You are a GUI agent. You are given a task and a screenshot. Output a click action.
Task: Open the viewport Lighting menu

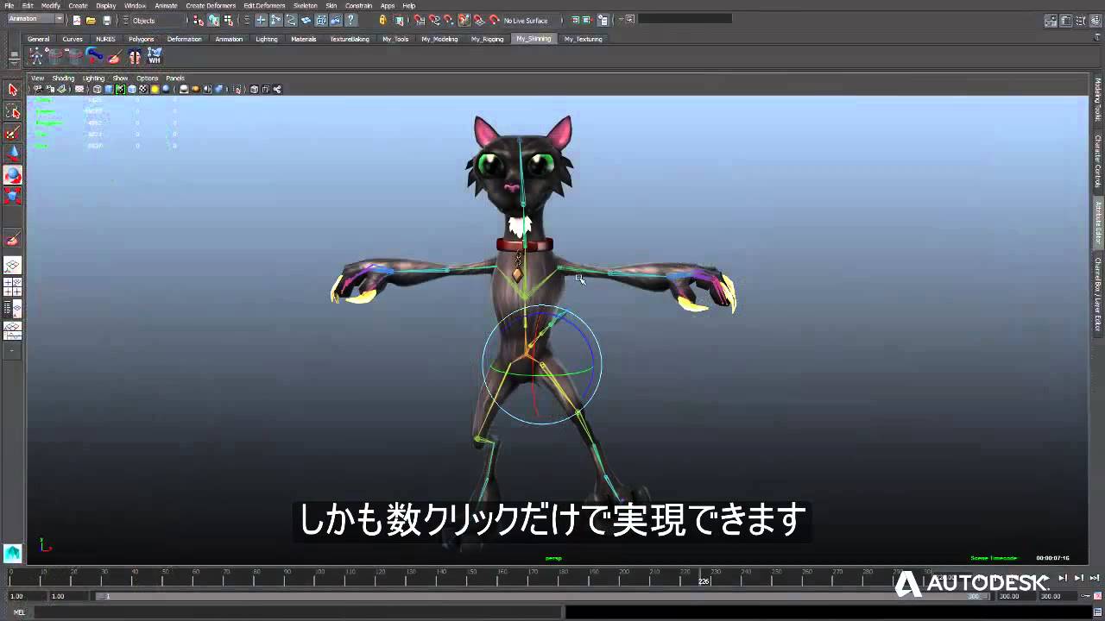click(93, 78)
